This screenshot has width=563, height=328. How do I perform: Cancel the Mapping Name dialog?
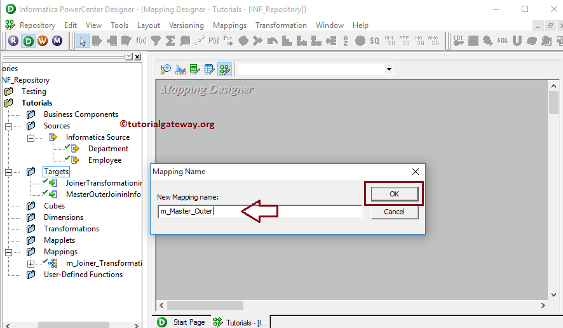pyautogui.click(x=394, y=212)
